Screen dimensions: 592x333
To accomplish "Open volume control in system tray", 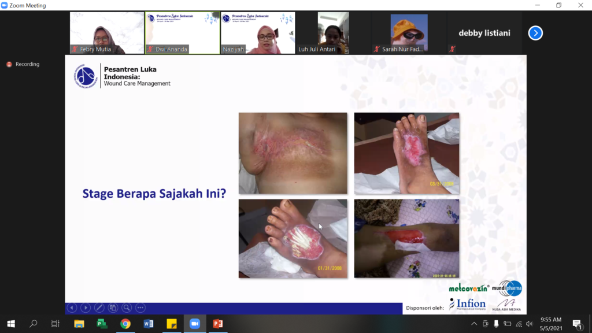I will 530,324.
